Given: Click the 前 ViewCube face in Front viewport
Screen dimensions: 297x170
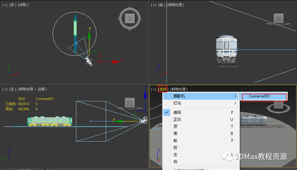Looking at the screenshot, I should click(278, 18).
